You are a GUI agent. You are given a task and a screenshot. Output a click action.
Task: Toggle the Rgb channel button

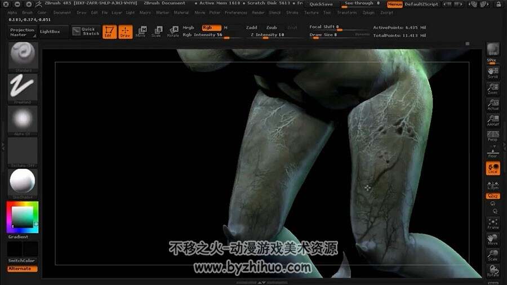click(x=211, y=28)
